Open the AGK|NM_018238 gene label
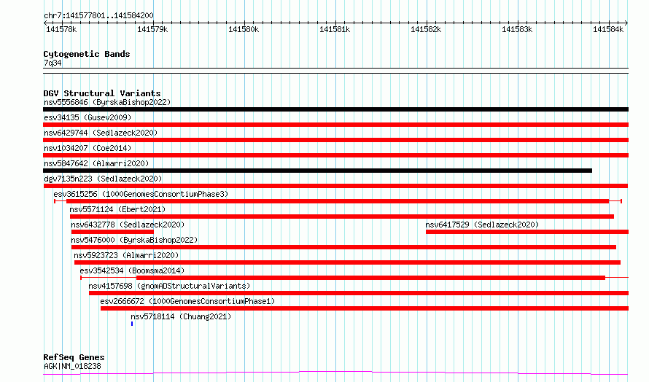Screen dimensions: 649x382 click(x=72, y=366)
